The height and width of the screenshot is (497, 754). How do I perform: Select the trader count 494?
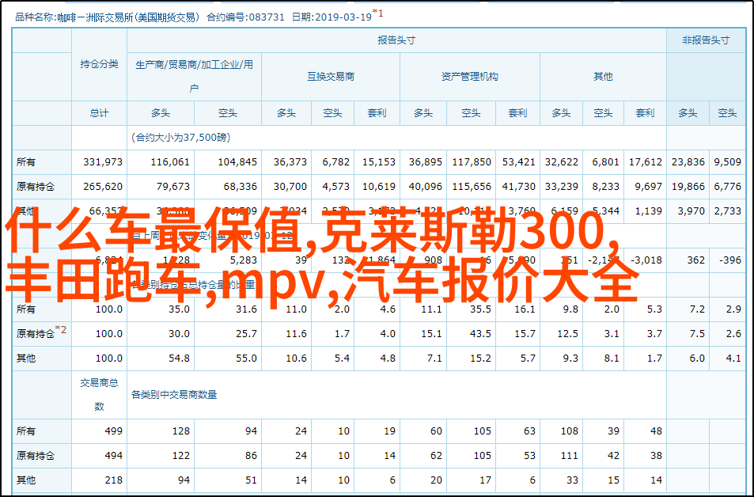click(x=114, y=456)
